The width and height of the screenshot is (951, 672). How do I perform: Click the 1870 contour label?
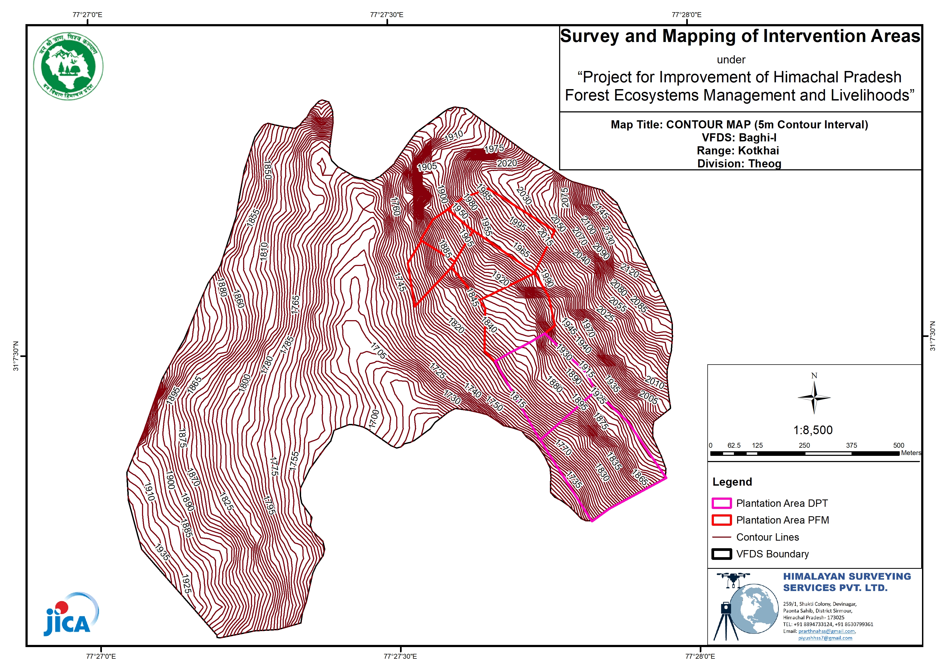coord(193,478)
